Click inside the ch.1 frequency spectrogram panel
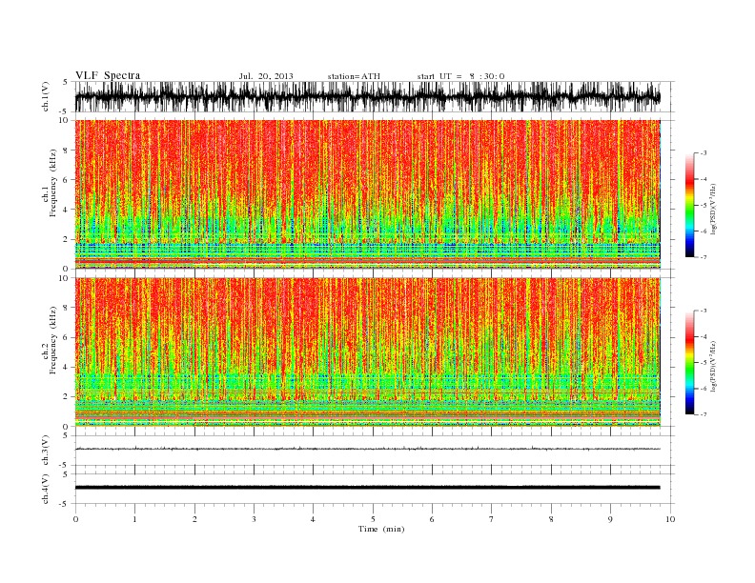The width and height of the screenshot is (755, 583). (368, 194)
